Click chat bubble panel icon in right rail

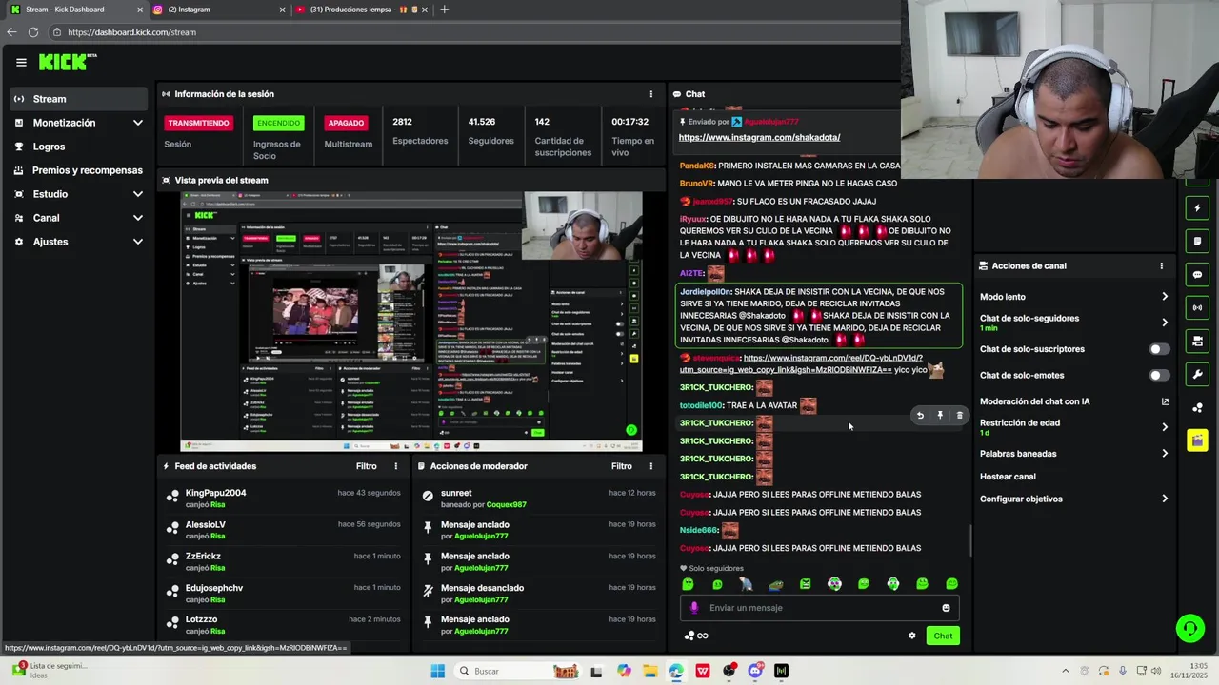(x=1197, y=274)
